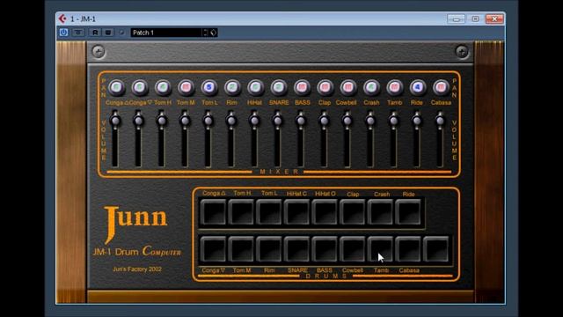This screenshot has width=563, height=317.
Task: Click the Tom M pan knob
Action: pos(186,87)
